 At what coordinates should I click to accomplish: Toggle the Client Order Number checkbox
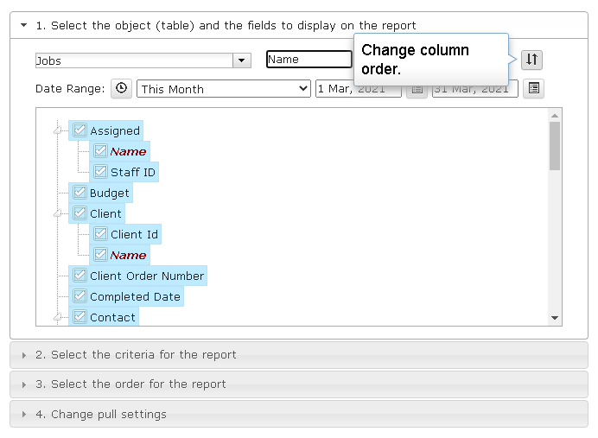point(80,275)
